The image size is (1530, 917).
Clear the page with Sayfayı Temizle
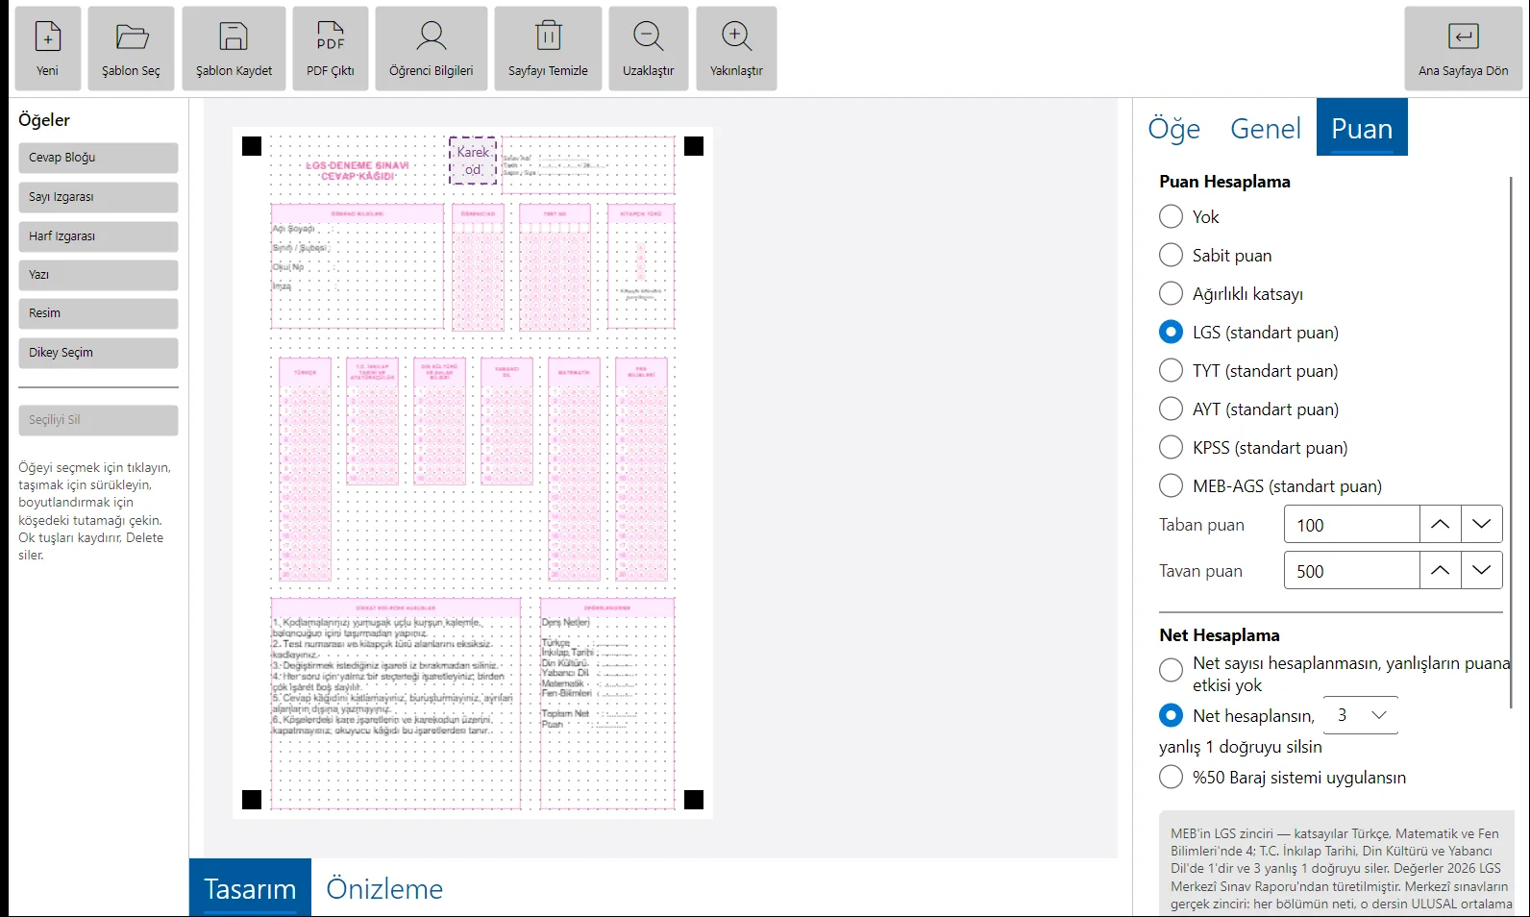click(x=549, y=49)
